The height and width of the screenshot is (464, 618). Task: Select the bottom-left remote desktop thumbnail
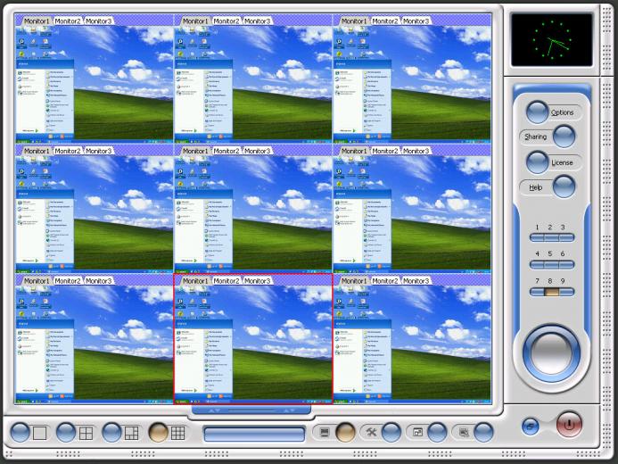[95, 344]
